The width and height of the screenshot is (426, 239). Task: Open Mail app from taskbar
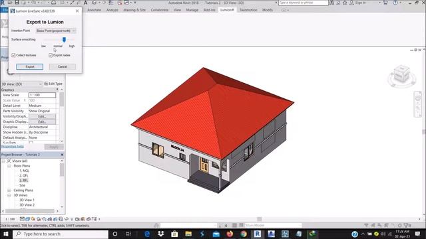(216, 234)
